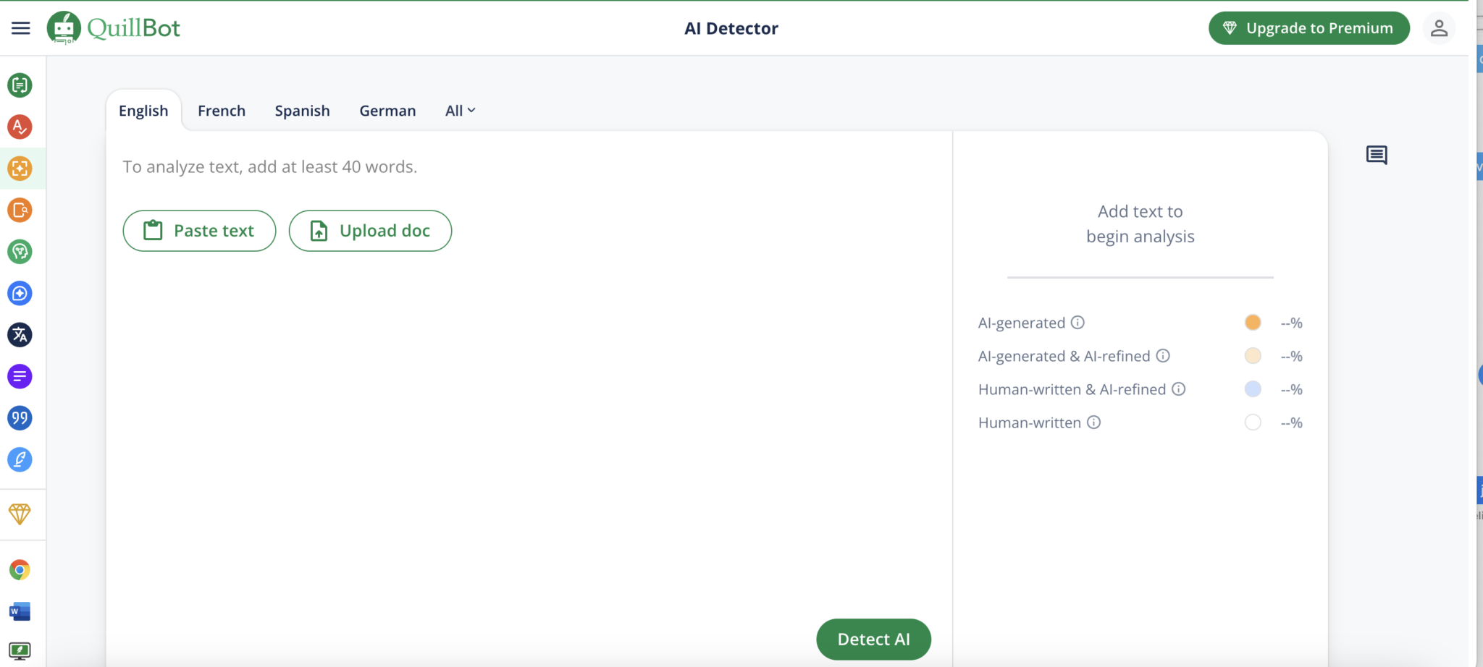1483x667 pixels.
Task: Click the orange AI-generated color dot
Action: coord(1253,323)
